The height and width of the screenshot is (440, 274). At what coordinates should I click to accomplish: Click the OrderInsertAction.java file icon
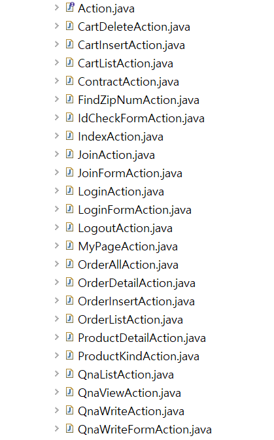69,300
